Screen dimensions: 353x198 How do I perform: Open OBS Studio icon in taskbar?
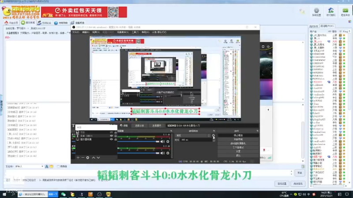pos(99,194)
